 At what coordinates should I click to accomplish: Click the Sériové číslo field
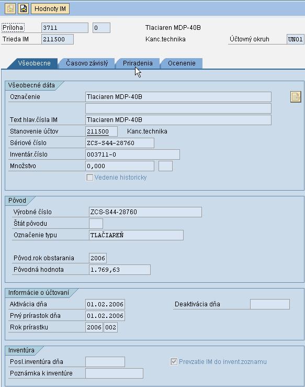coord(120,143)
